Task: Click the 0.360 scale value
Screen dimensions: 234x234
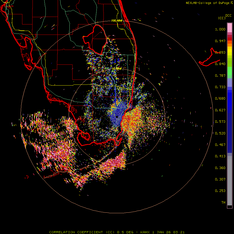Action: pyautogui.click(x=220, y=168)
